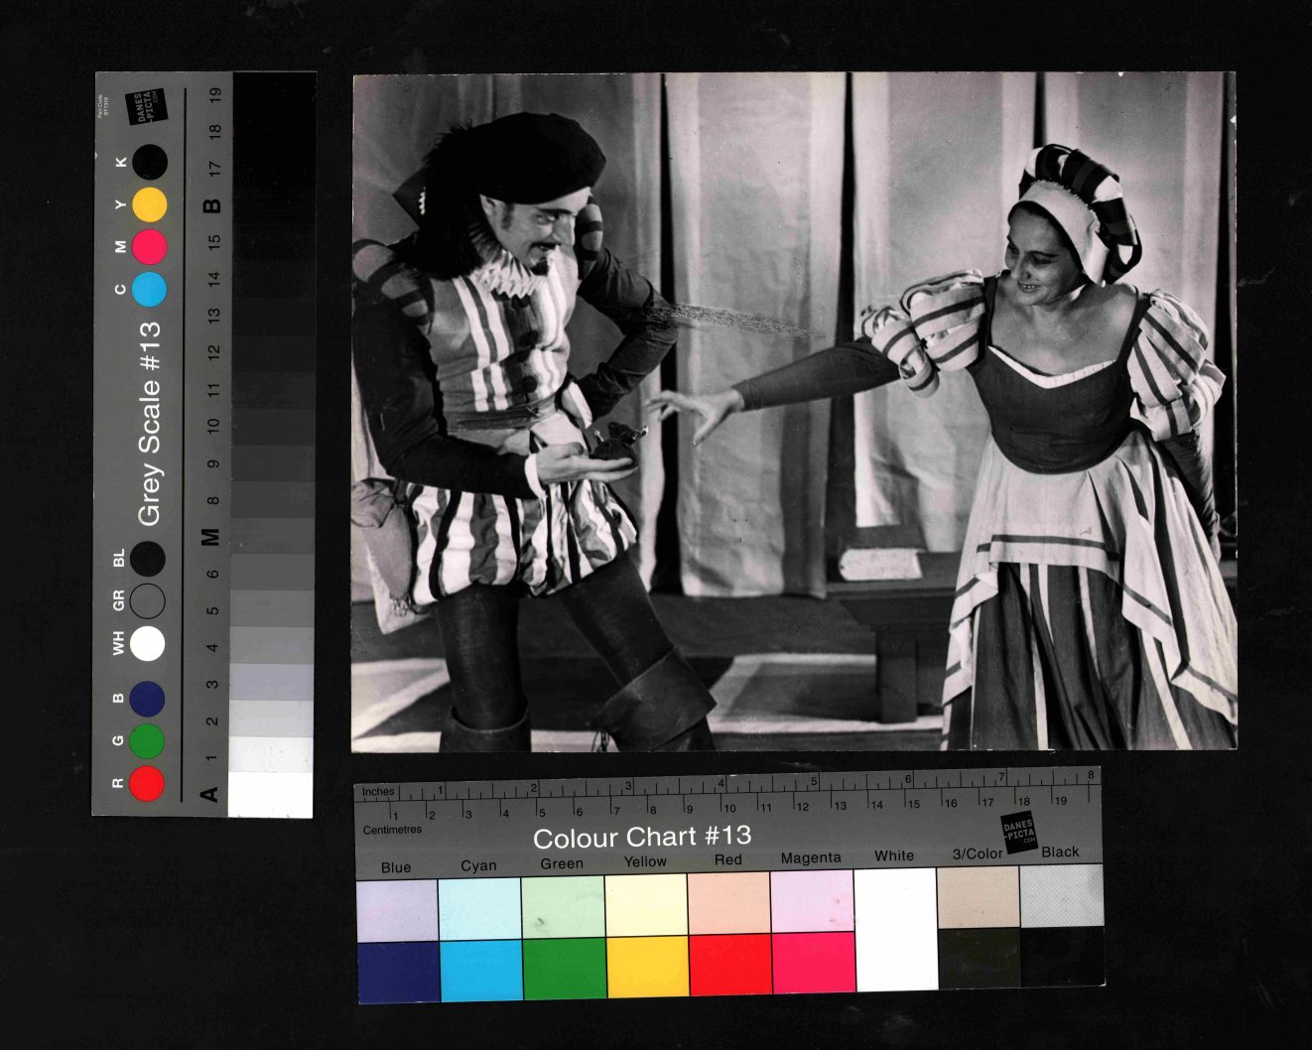The width and height of the screenshot is (1312, 1050).
Task: Click the woman's striped headdress in photo
Action: 1082,208
